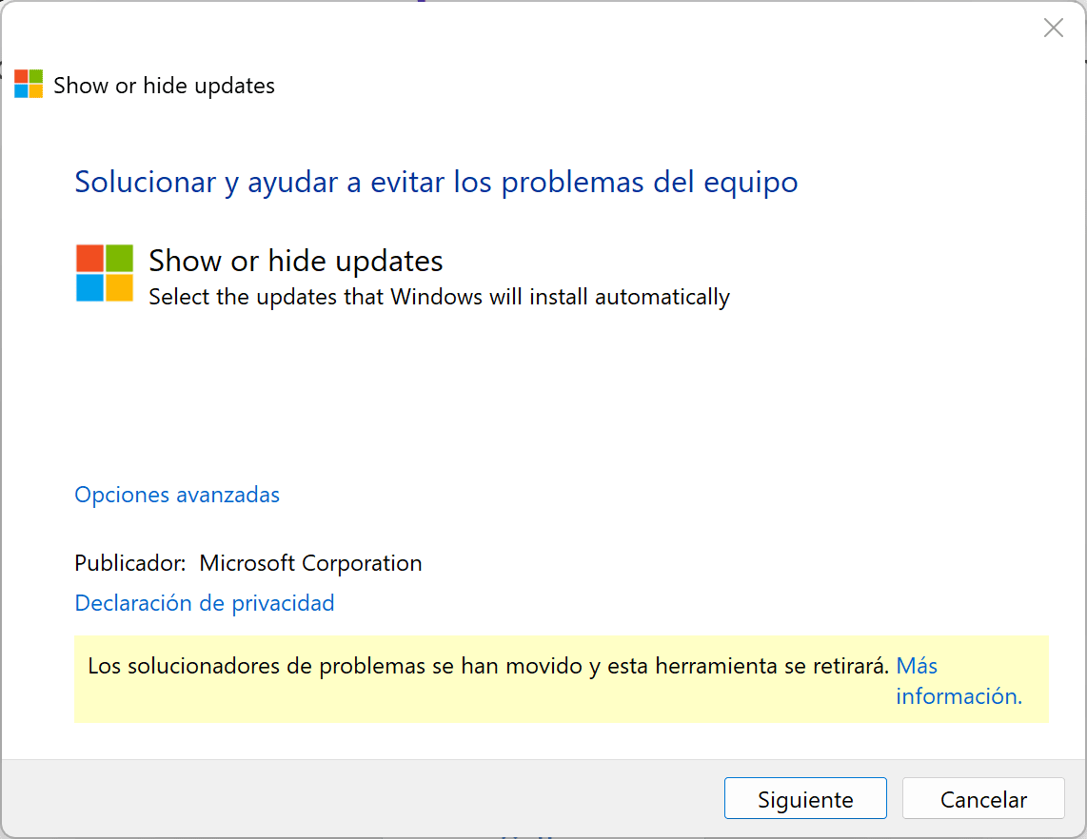1087x839 pixels.
Task: Select the blue square of the large Windows logo
Action: tap(89, 289)
